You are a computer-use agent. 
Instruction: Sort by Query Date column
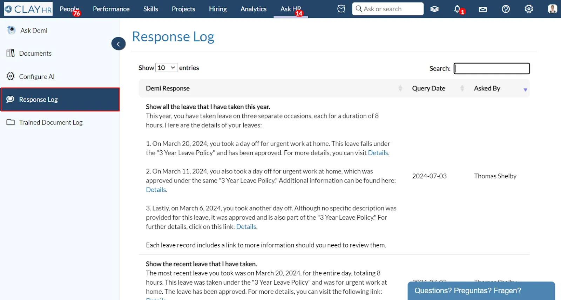436,88
